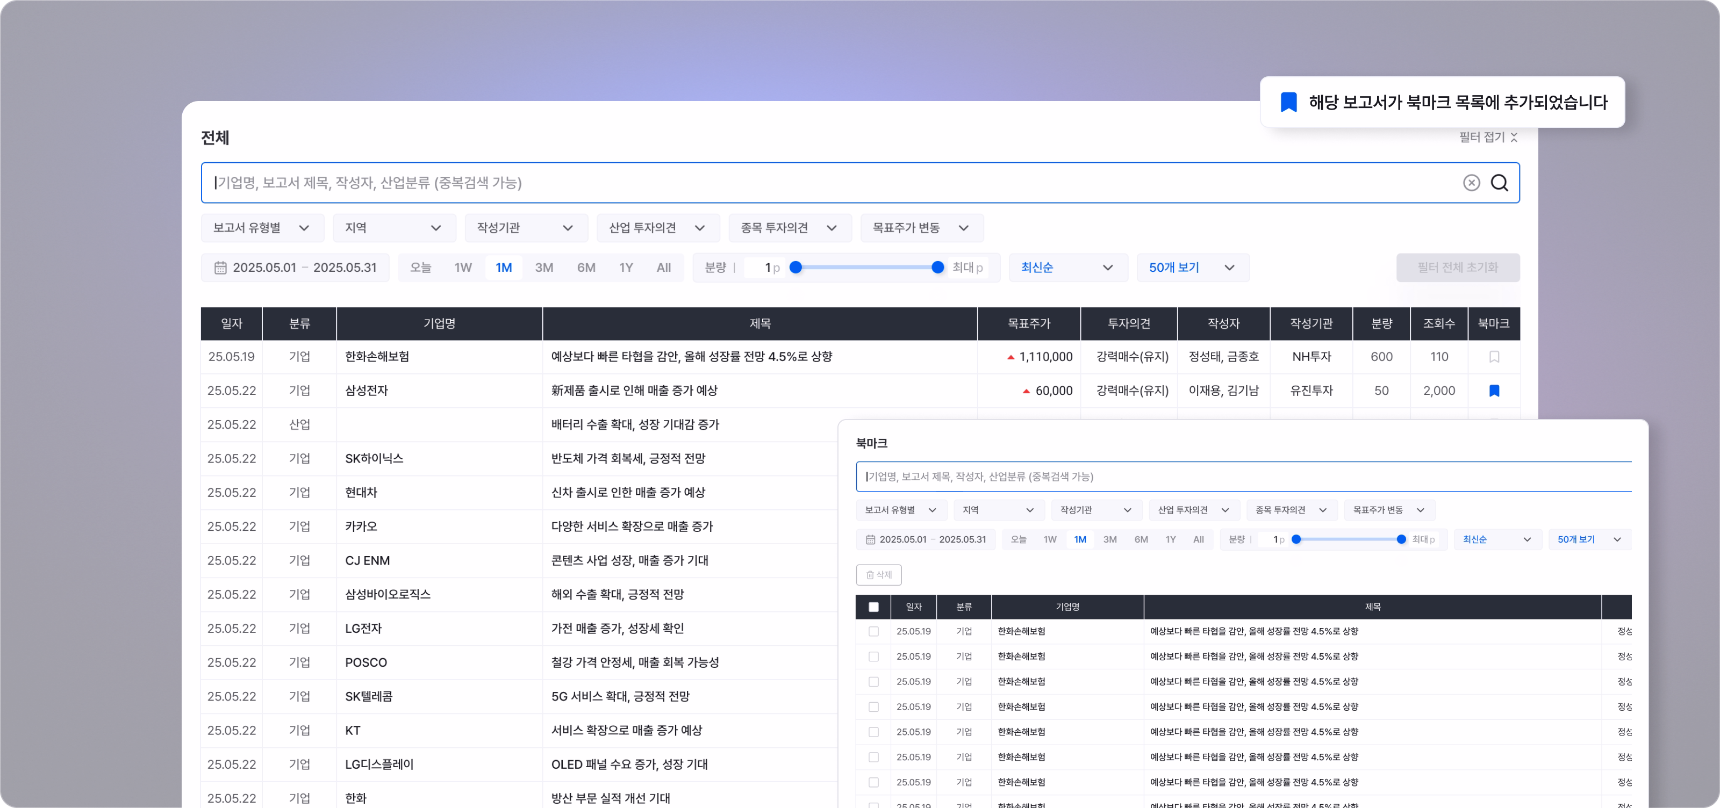
Task: Click the 삭제 trash button in bookmark panel
Action: point(878,574)
